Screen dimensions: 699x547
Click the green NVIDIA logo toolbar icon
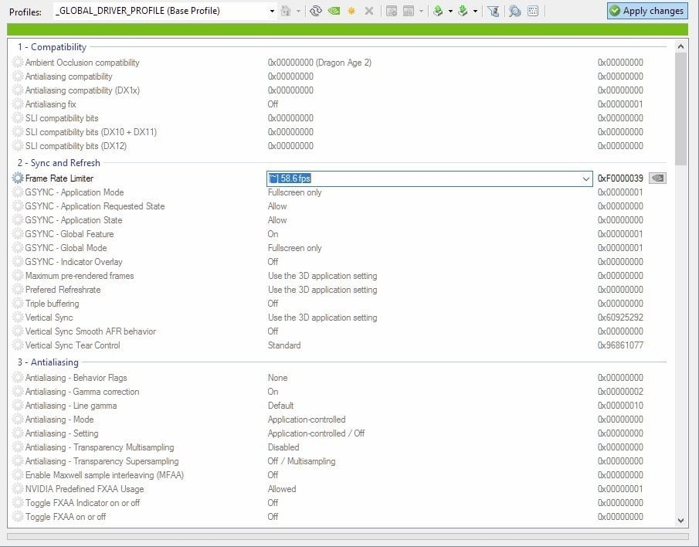pos(333,11)
